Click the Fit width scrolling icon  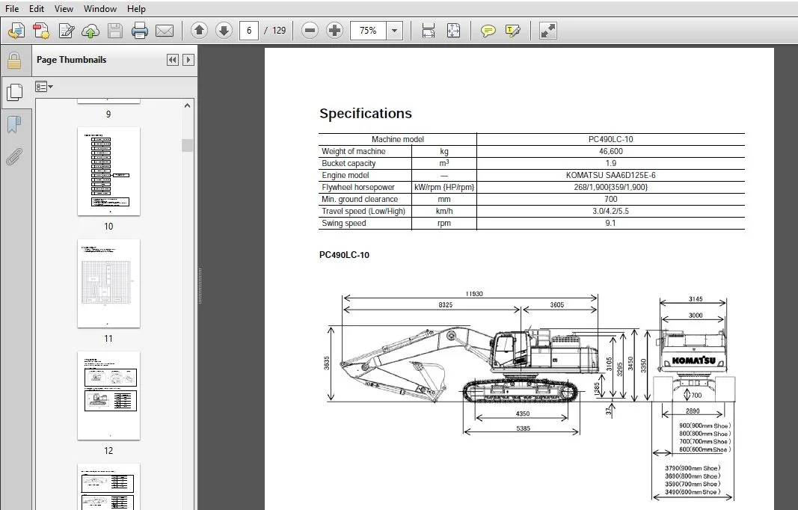429,31
